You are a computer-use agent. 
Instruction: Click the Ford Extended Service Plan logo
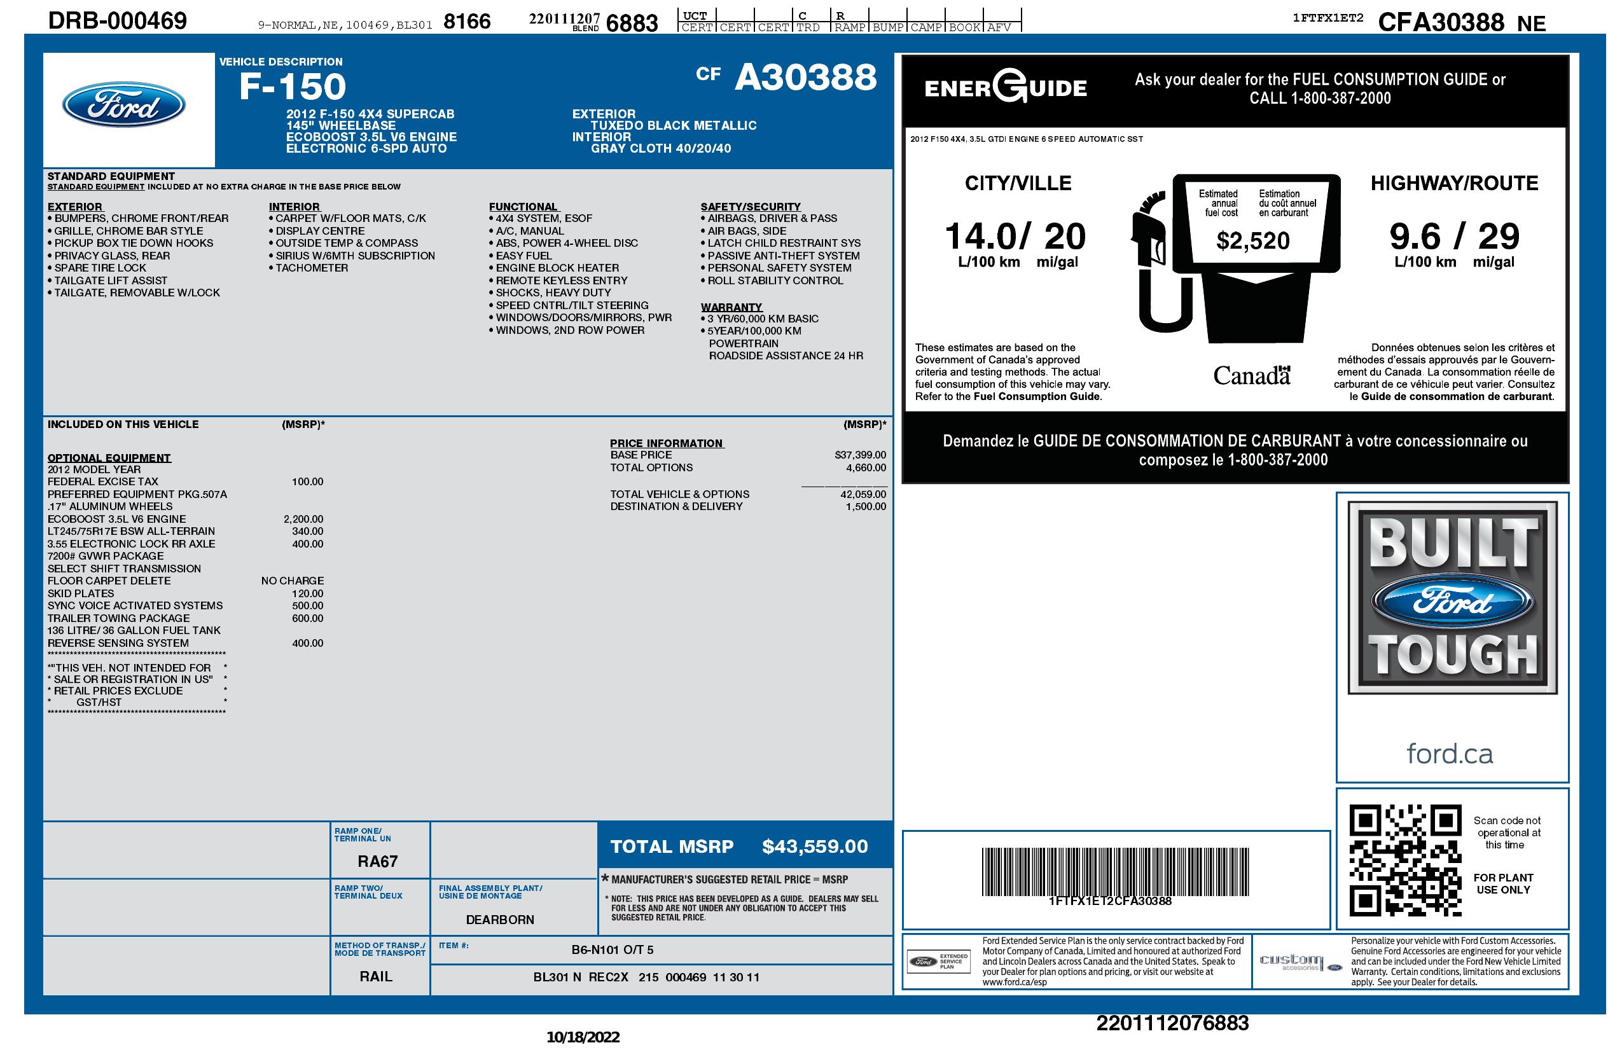938,961
